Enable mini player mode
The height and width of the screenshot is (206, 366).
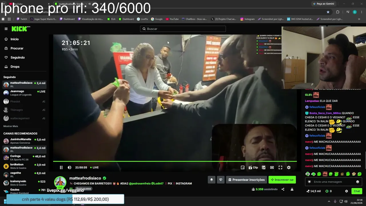[242, 167]
